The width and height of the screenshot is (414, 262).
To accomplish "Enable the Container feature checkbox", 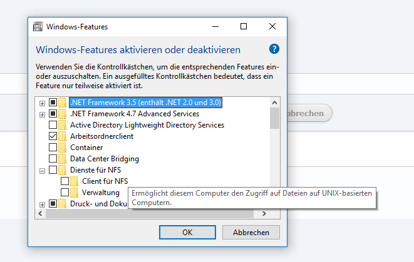I will [x=53, y=148].
